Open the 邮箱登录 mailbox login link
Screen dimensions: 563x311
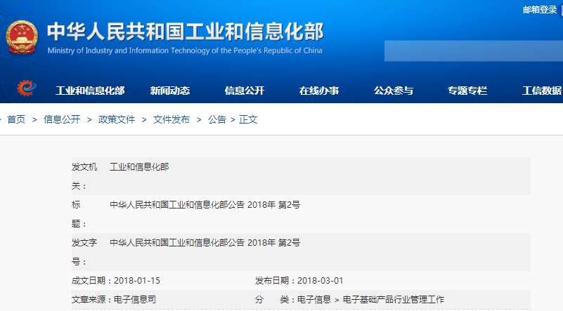(x=539, y=10)
